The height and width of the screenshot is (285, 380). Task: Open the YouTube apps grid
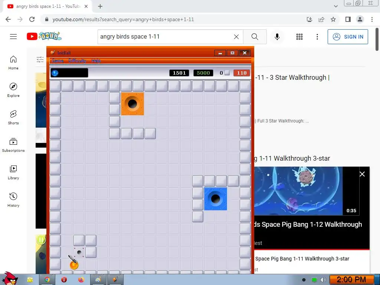pos(299,37)
